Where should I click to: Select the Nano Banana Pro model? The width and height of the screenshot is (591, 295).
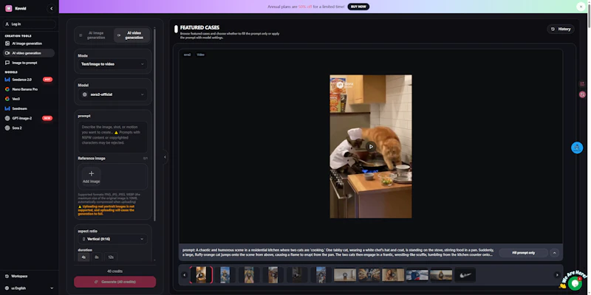(29, 89)
